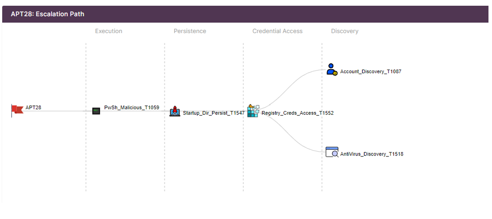Screen dimensions: 492x219
Task: Open the Registry_Creds_Access_T1552 label
Action: click(x=298, y=113)
